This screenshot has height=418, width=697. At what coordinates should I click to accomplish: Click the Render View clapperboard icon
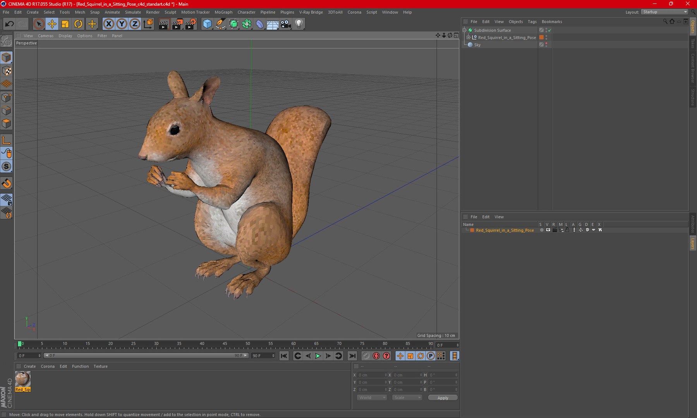pos(164,24)
